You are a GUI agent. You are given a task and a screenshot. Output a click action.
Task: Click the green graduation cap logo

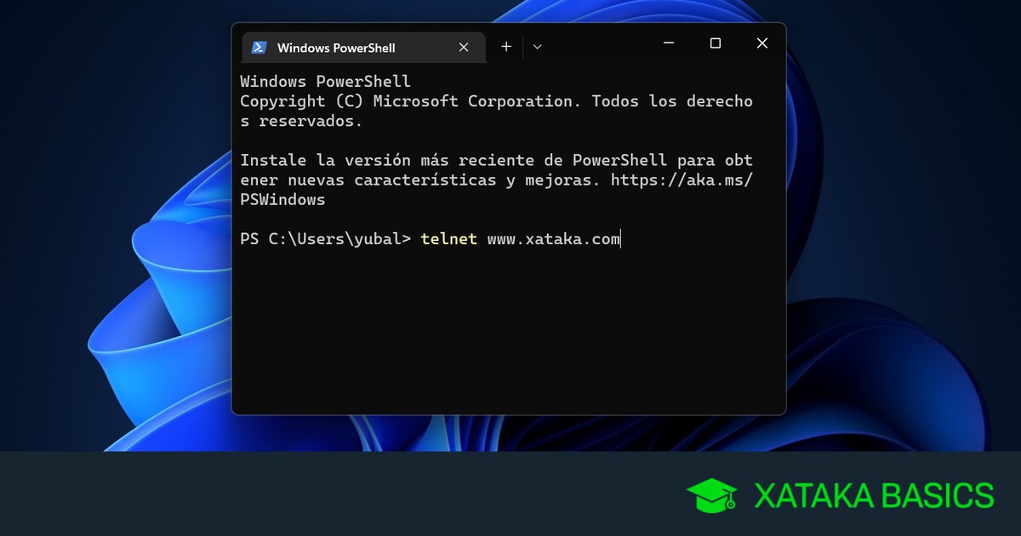pyautogui.click(x=711, y=495)
